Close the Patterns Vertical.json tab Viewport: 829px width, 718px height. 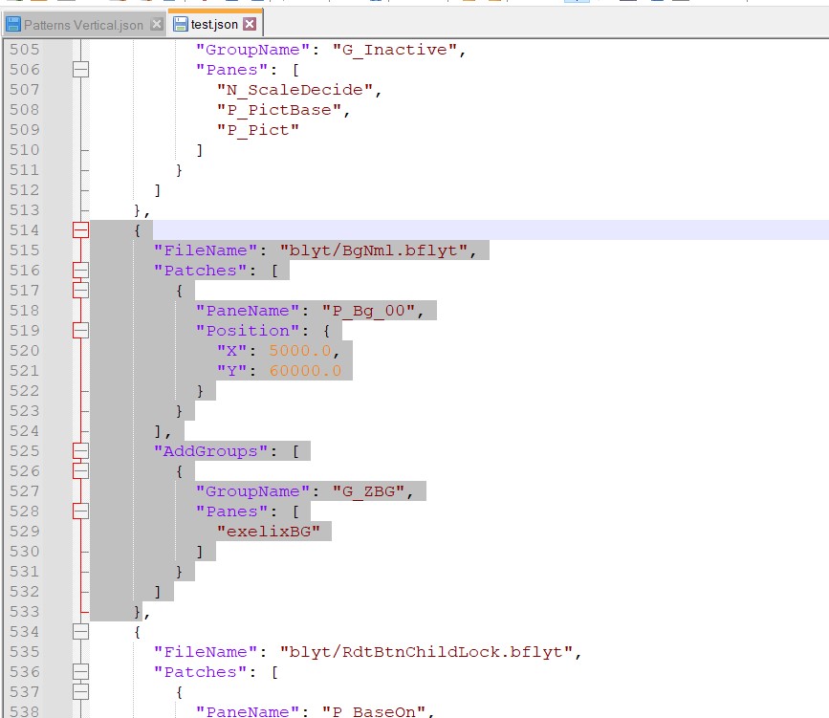[157, 24]
